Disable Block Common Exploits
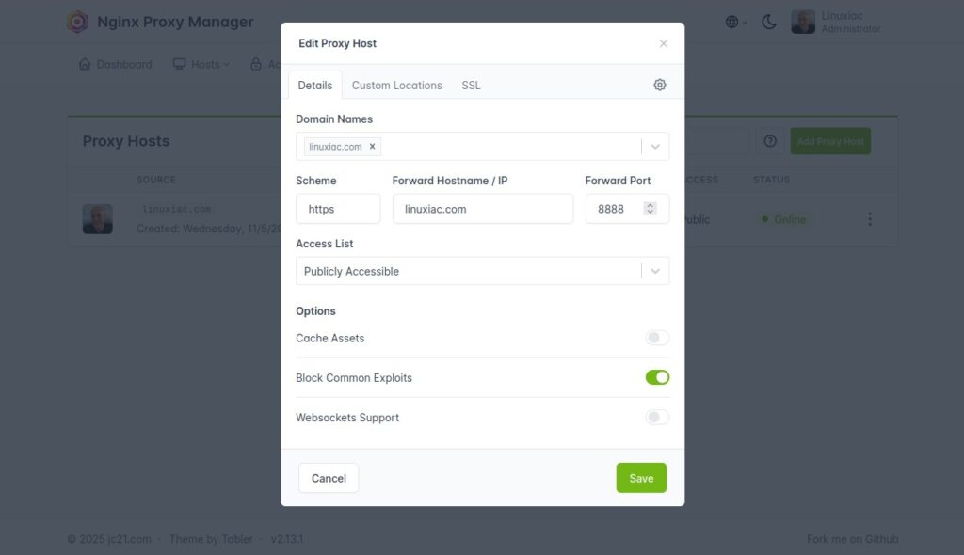The height and width of the screenshot is (555, 964). click(x=658, y=376)
